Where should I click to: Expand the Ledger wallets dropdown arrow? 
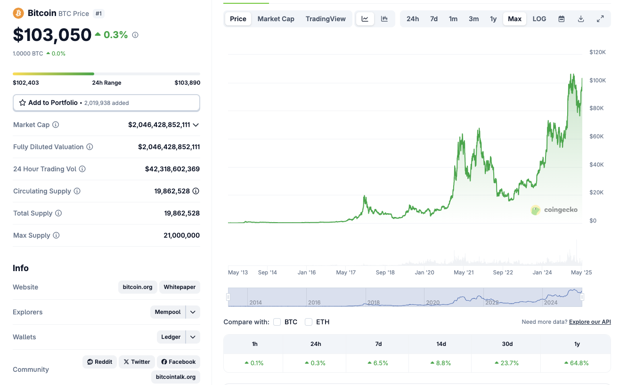(193, 337)
